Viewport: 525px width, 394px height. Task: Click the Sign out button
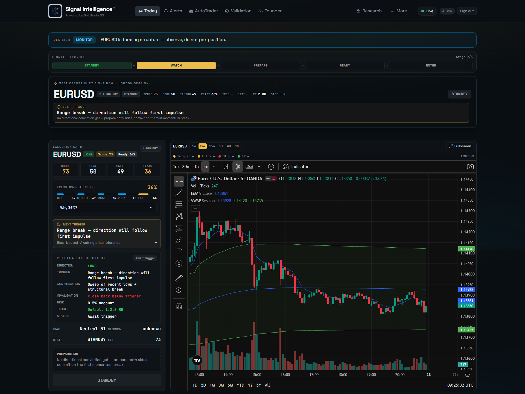(x=467, y=11)
